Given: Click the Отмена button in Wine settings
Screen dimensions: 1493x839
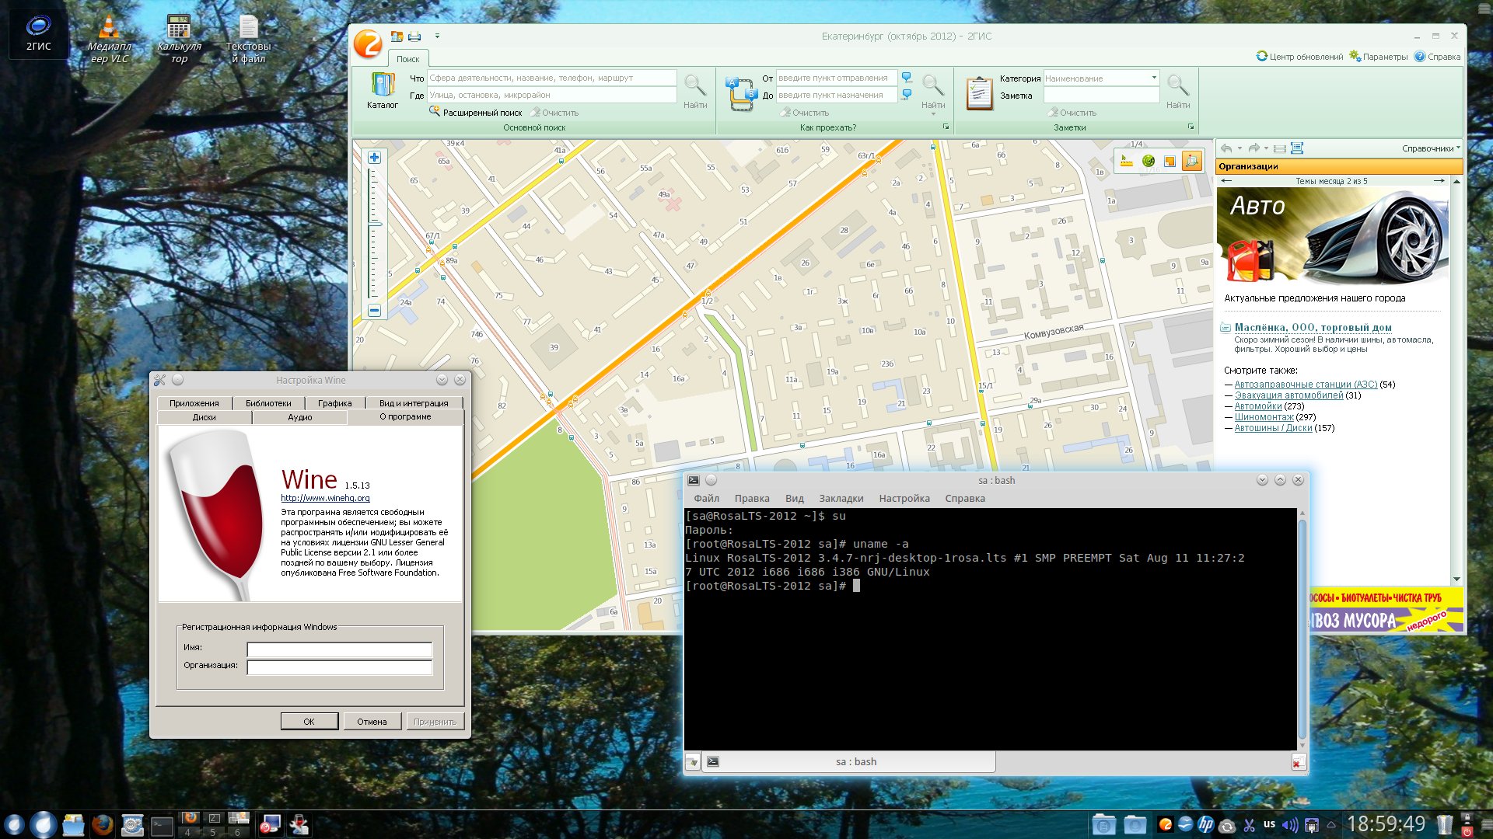Looking at the screenshot, I should 372,722.
